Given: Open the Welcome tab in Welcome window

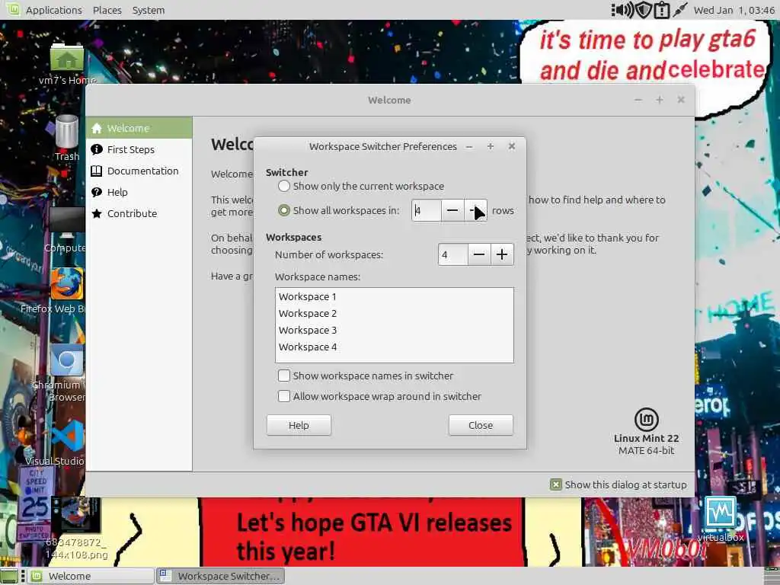Looking at the screenshot, I should pos(139,128).
